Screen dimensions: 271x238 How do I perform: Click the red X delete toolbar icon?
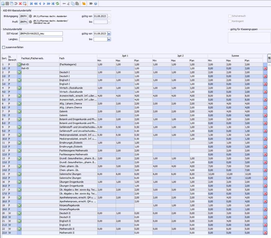[x=20, y=3]
